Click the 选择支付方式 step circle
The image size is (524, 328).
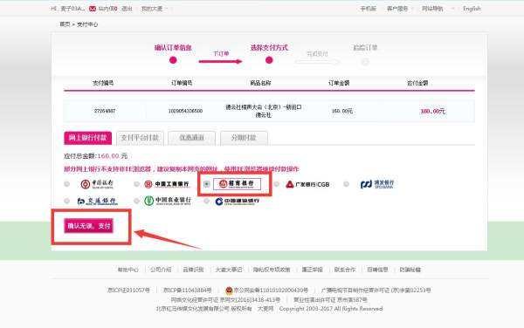coord(269,60)
